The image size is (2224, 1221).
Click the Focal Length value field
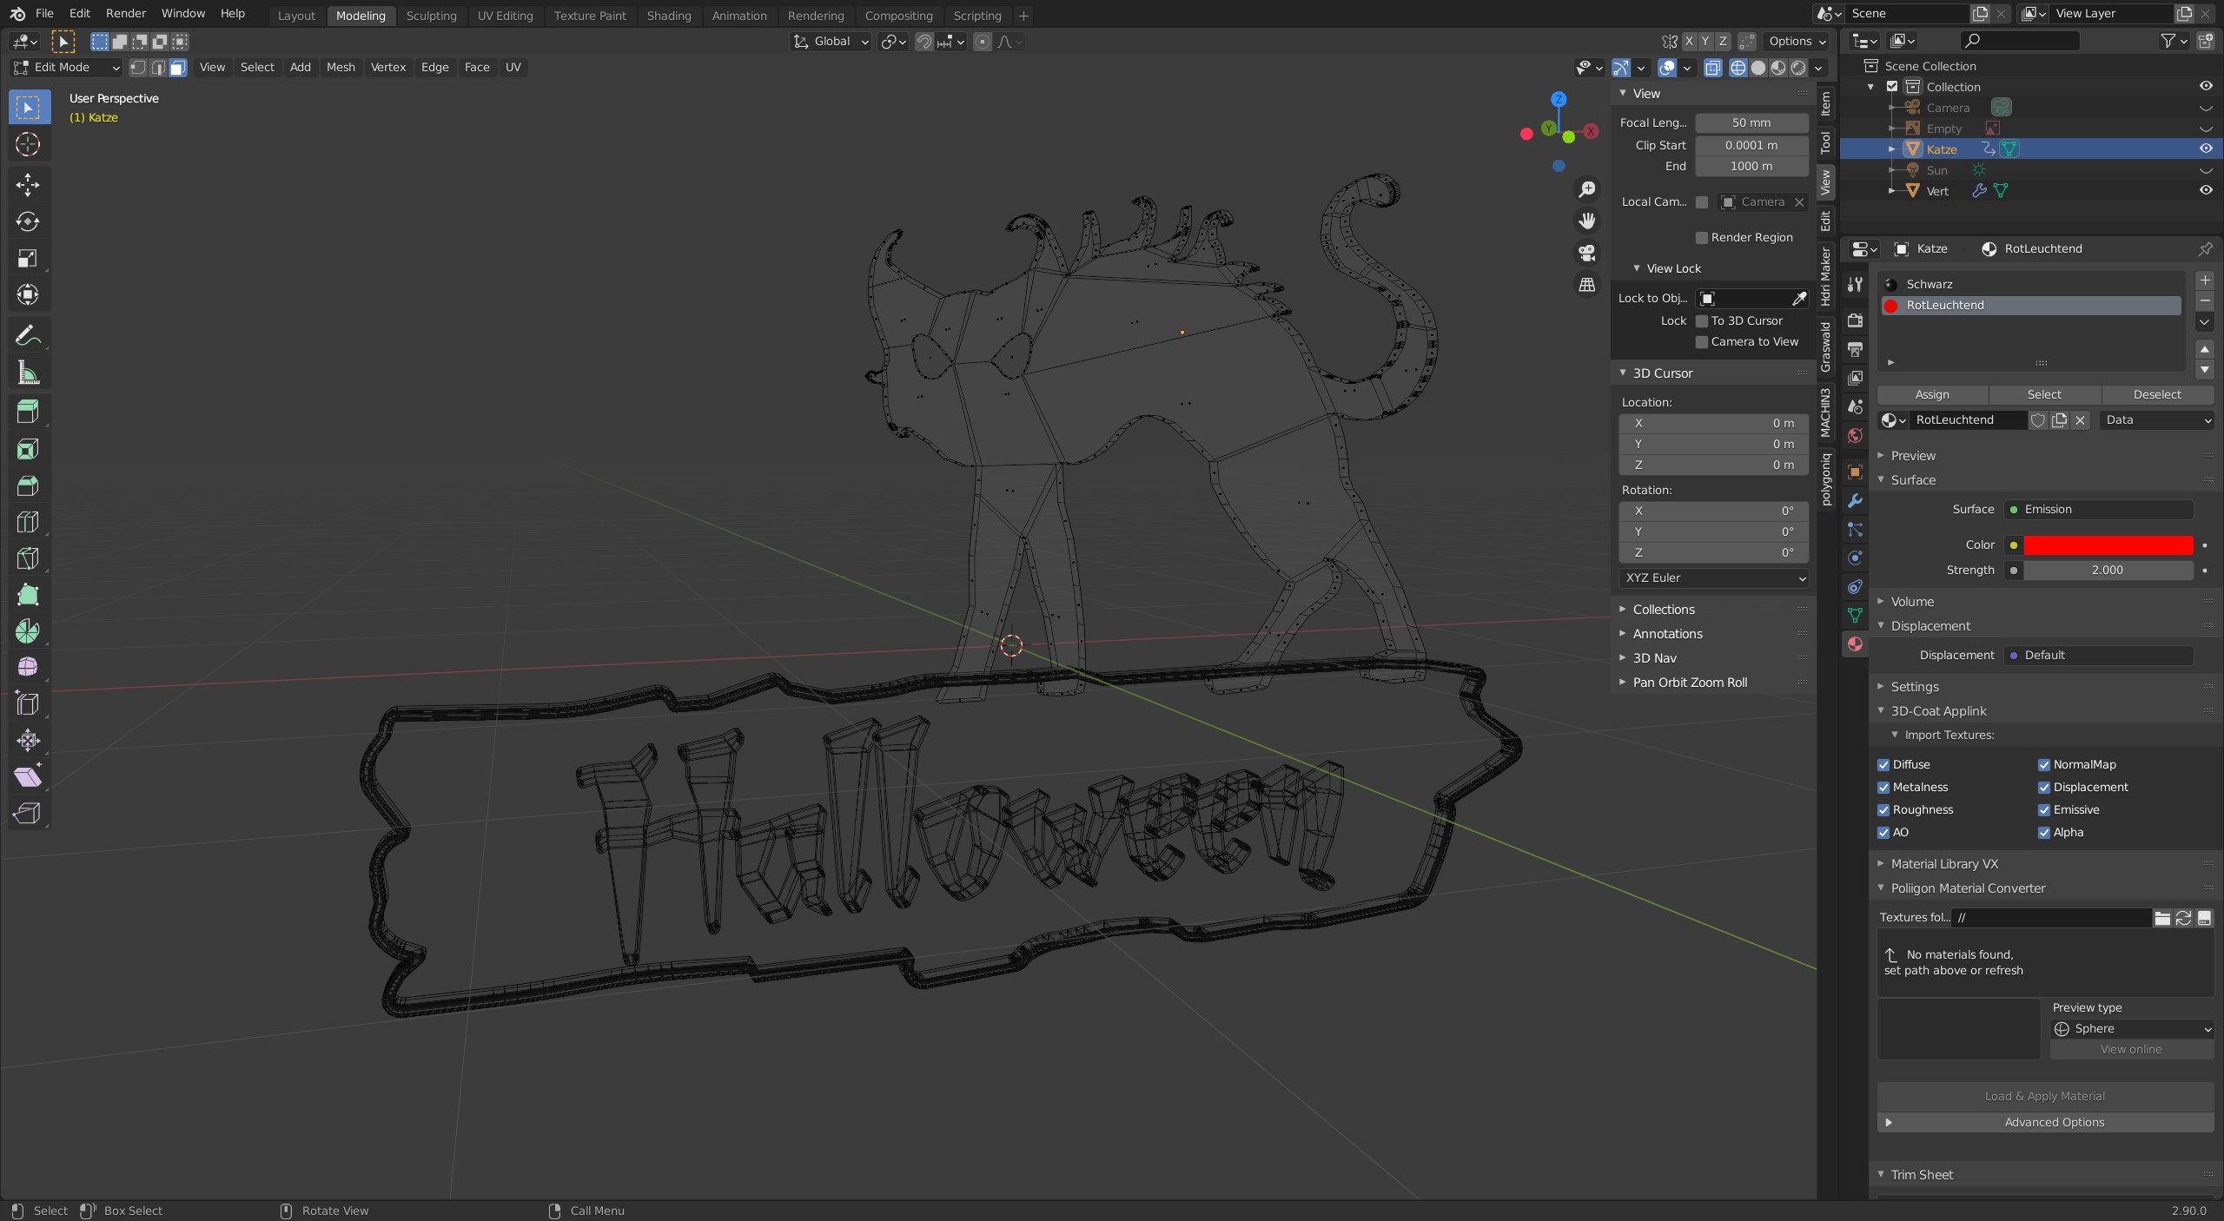1751,123
